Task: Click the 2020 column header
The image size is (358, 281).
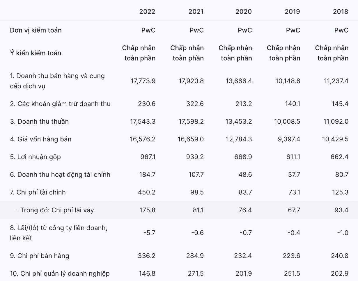Action: pyautogui.click(x=244, y=12)
